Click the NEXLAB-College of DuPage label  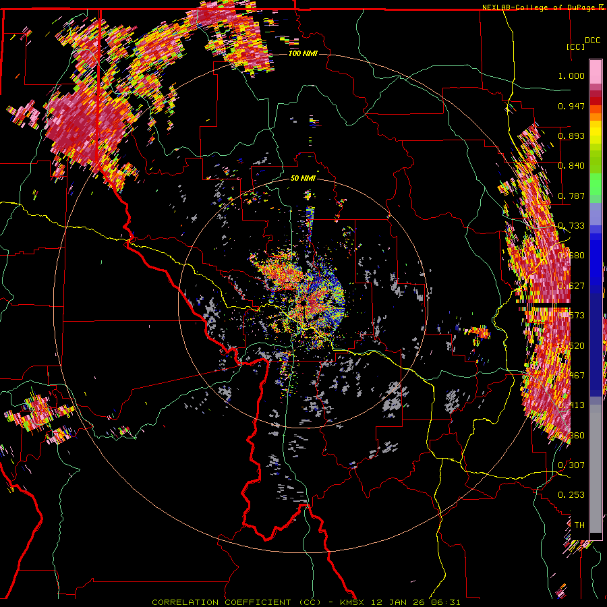tap(538, 7)
